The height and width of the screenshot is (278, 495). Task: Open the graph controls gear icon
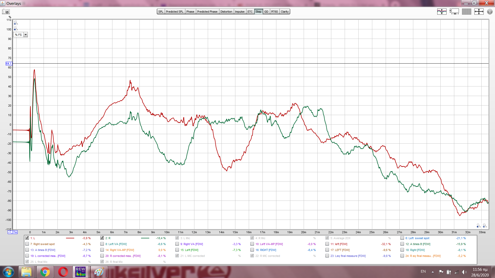[490, 12]
